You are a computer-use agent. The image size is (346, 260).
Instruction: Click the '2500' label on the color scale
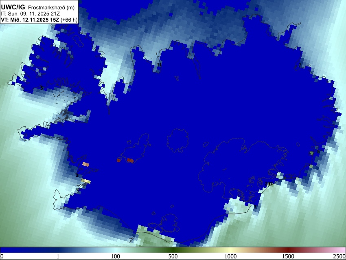pyautogui.click(x=339, y=256)
